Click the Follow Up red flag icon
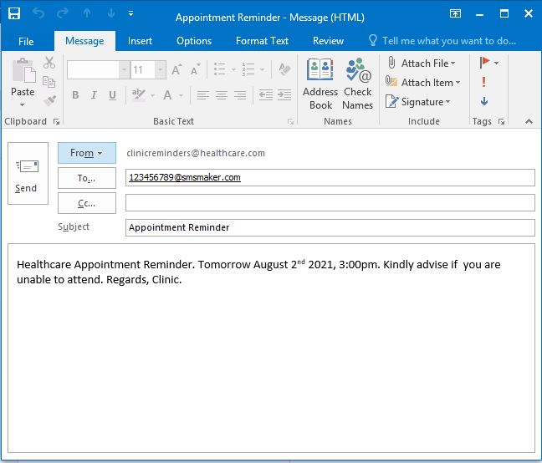The width and height of the screenshot is (542, 463). (x=484, y=63)
